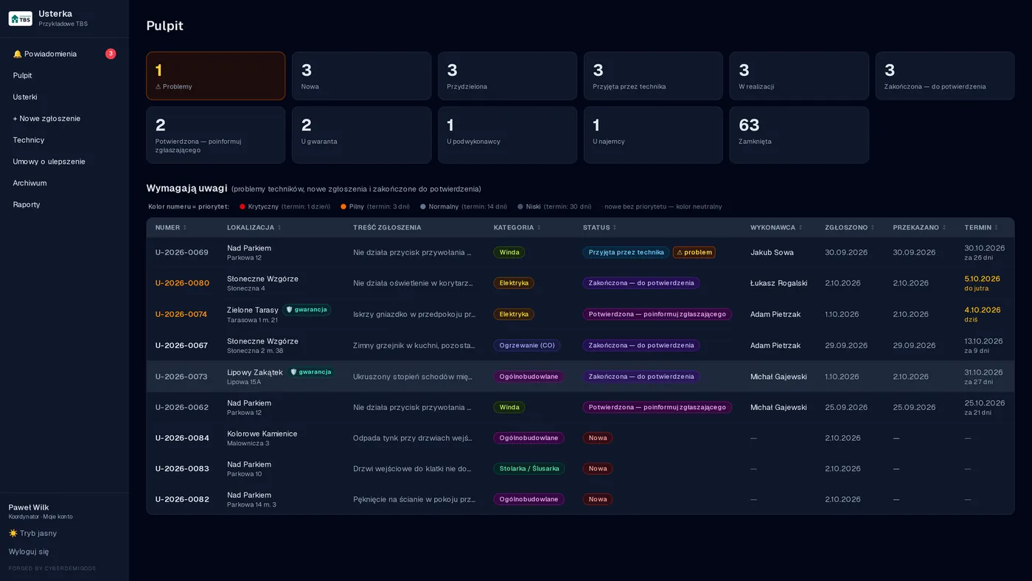
Task: Click the Przydzielona count card
Action: click(507, 76)
